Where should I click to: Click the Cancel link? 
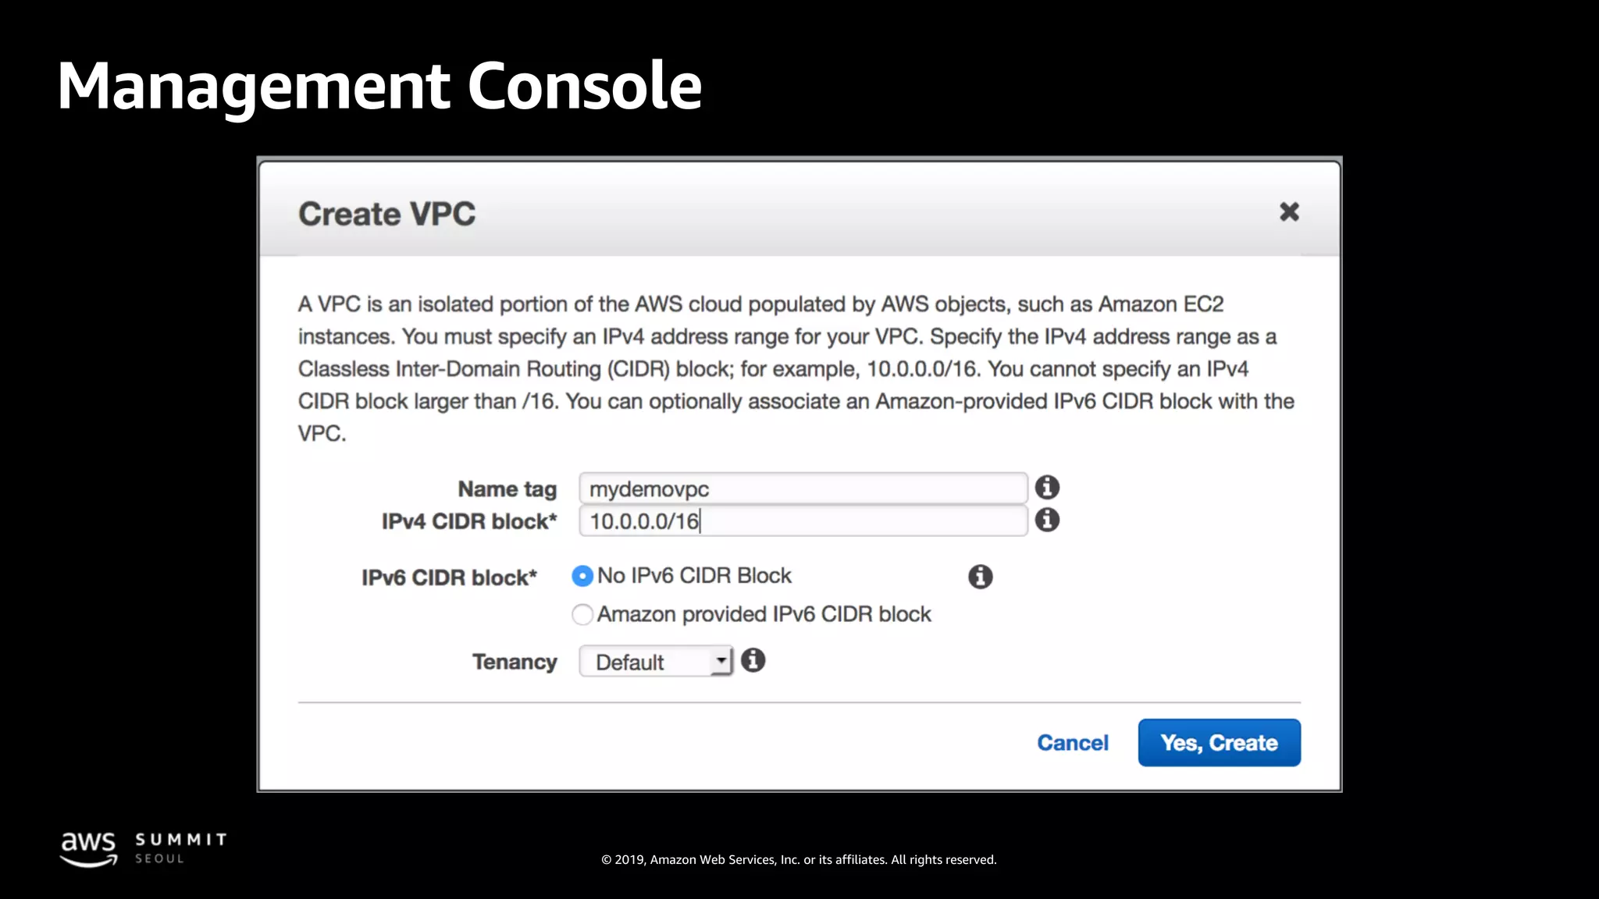[1073, 743]
